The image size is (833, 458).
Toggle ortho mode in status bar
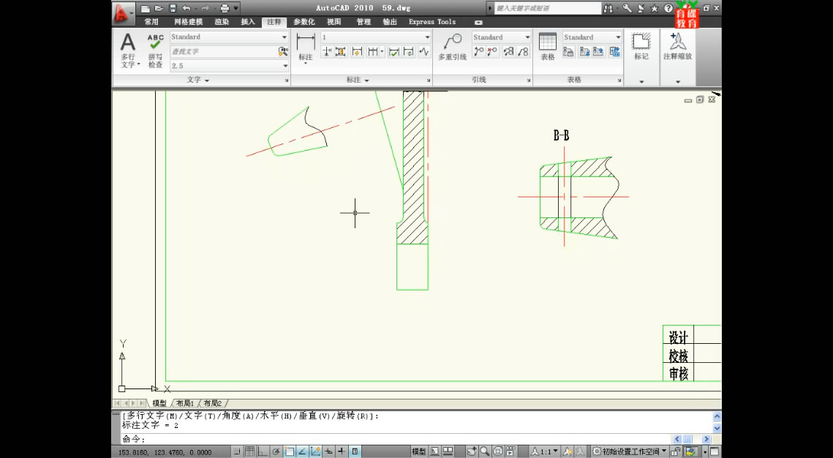point(263,451)
